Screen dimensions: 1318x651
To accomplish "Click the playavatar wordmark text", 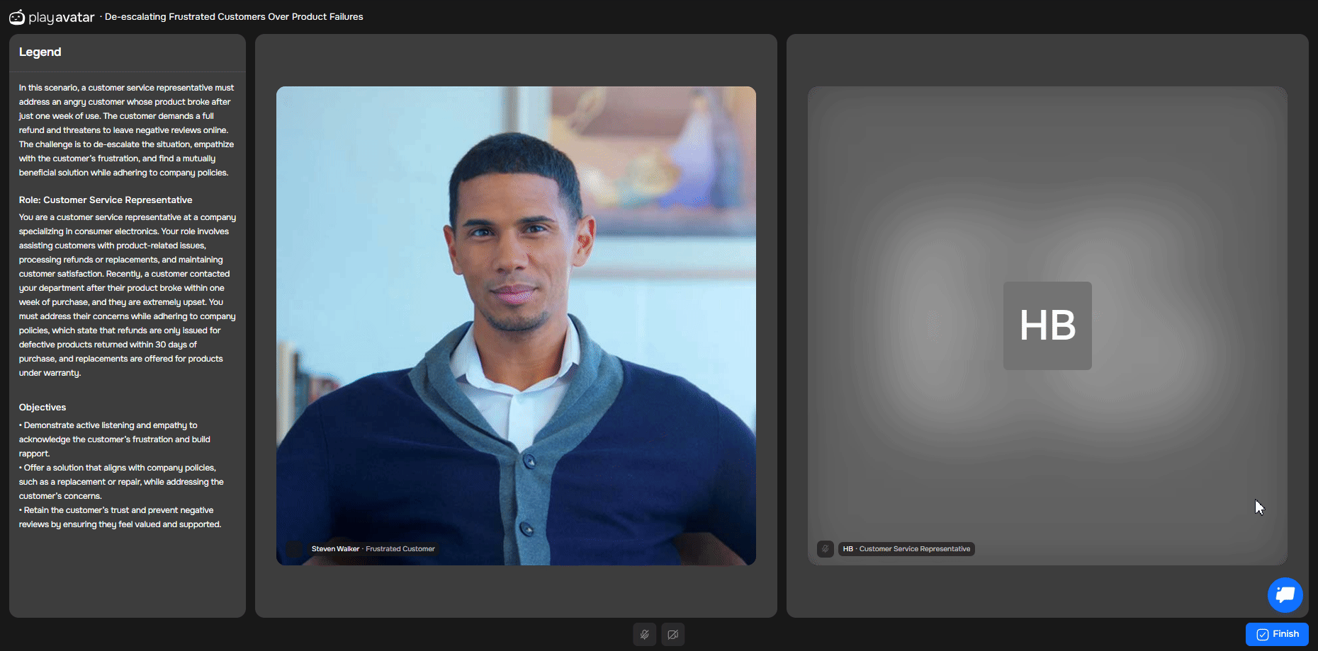I will point(62,18).
